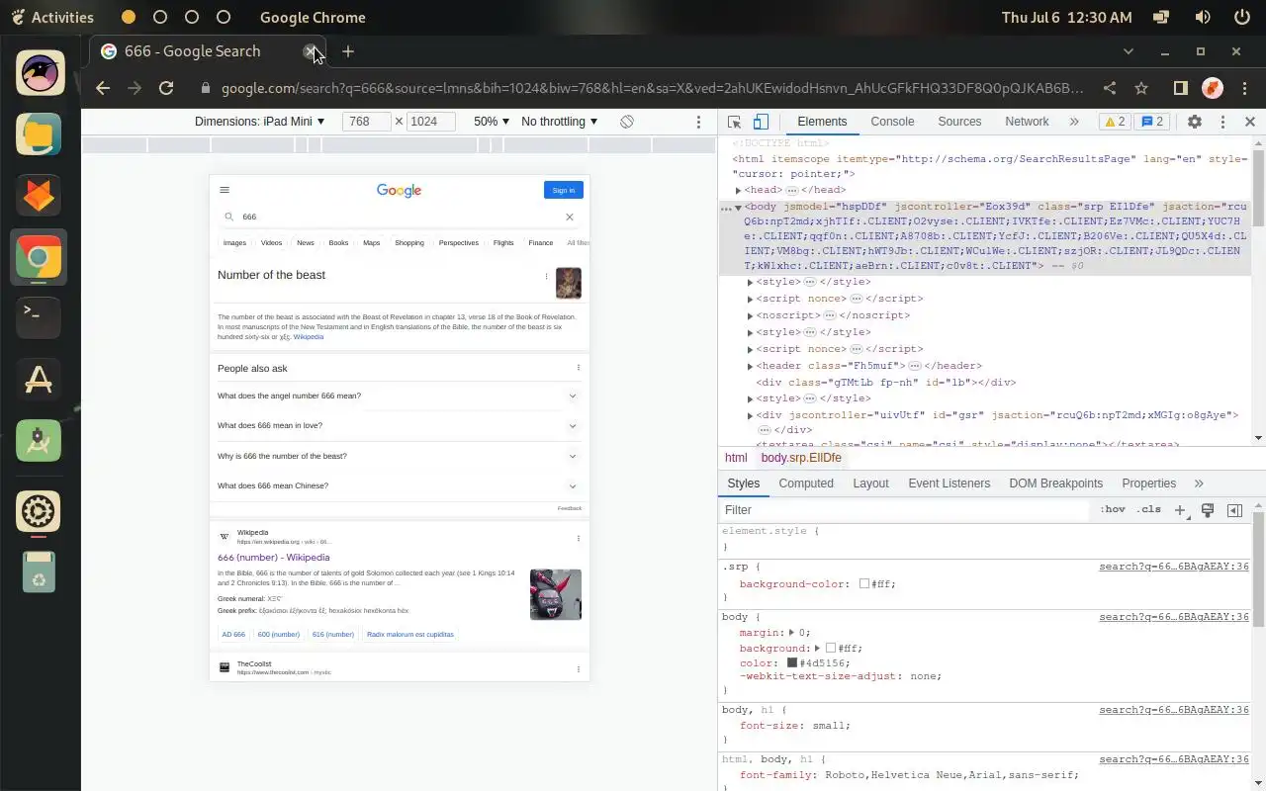Screen dimensions: 1266x791
Task: Go back to previous page in Chrome
Action: click(103, 88)
